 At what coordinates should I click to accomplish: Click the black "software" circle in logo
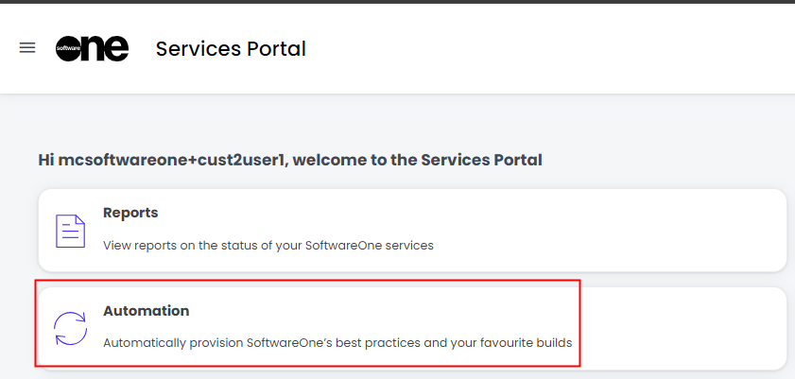70,48
